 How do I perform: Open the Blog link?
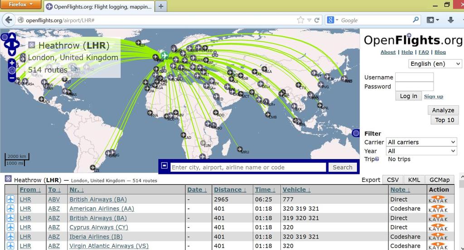440,52
